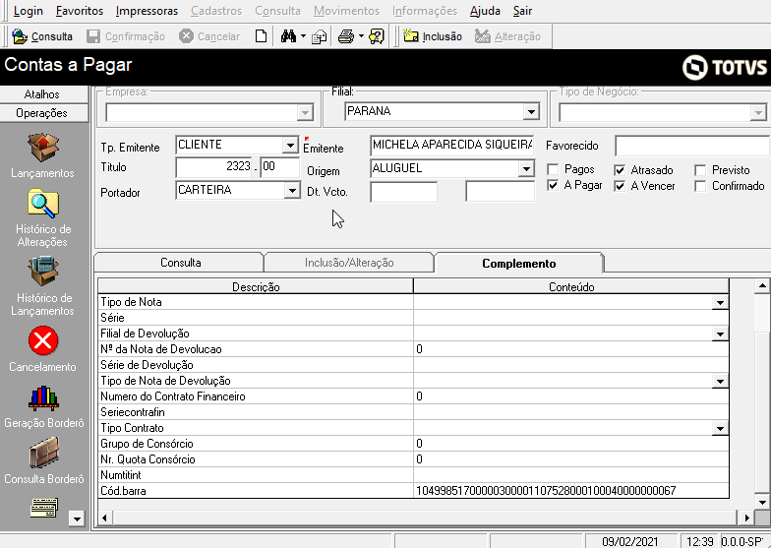Open the Filial PARANA dropdown

(x=531, y=112)
